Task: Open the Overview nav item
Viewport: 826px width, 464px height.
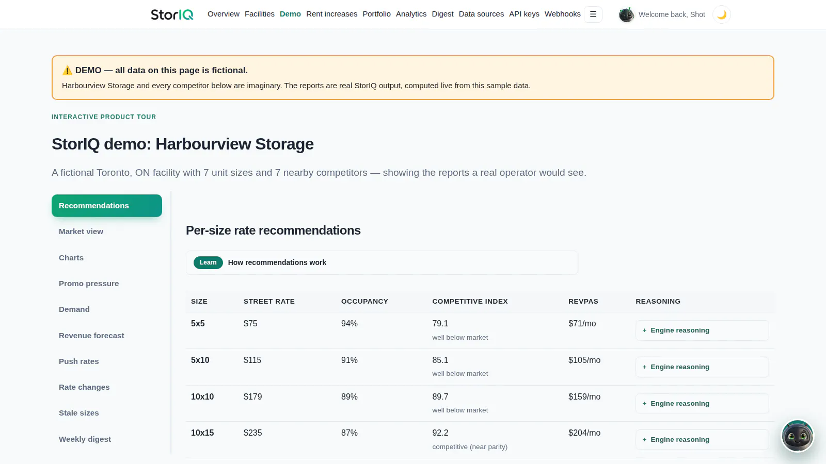Action: pyautogui.click(x=224, y=14)
